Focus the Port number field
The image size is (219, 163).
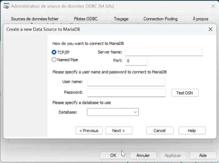136,61
